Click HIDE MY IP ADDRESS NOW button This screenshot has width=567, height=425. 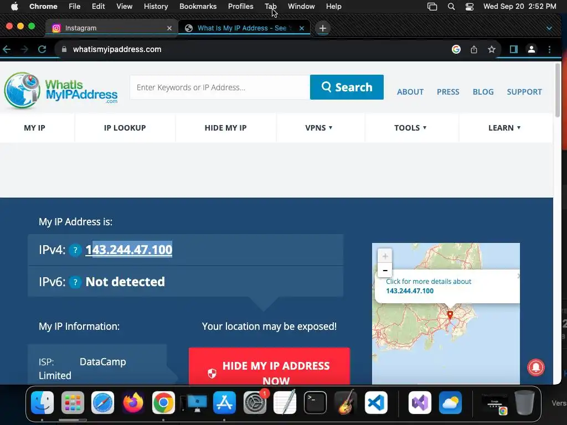(x=269, y=366)
